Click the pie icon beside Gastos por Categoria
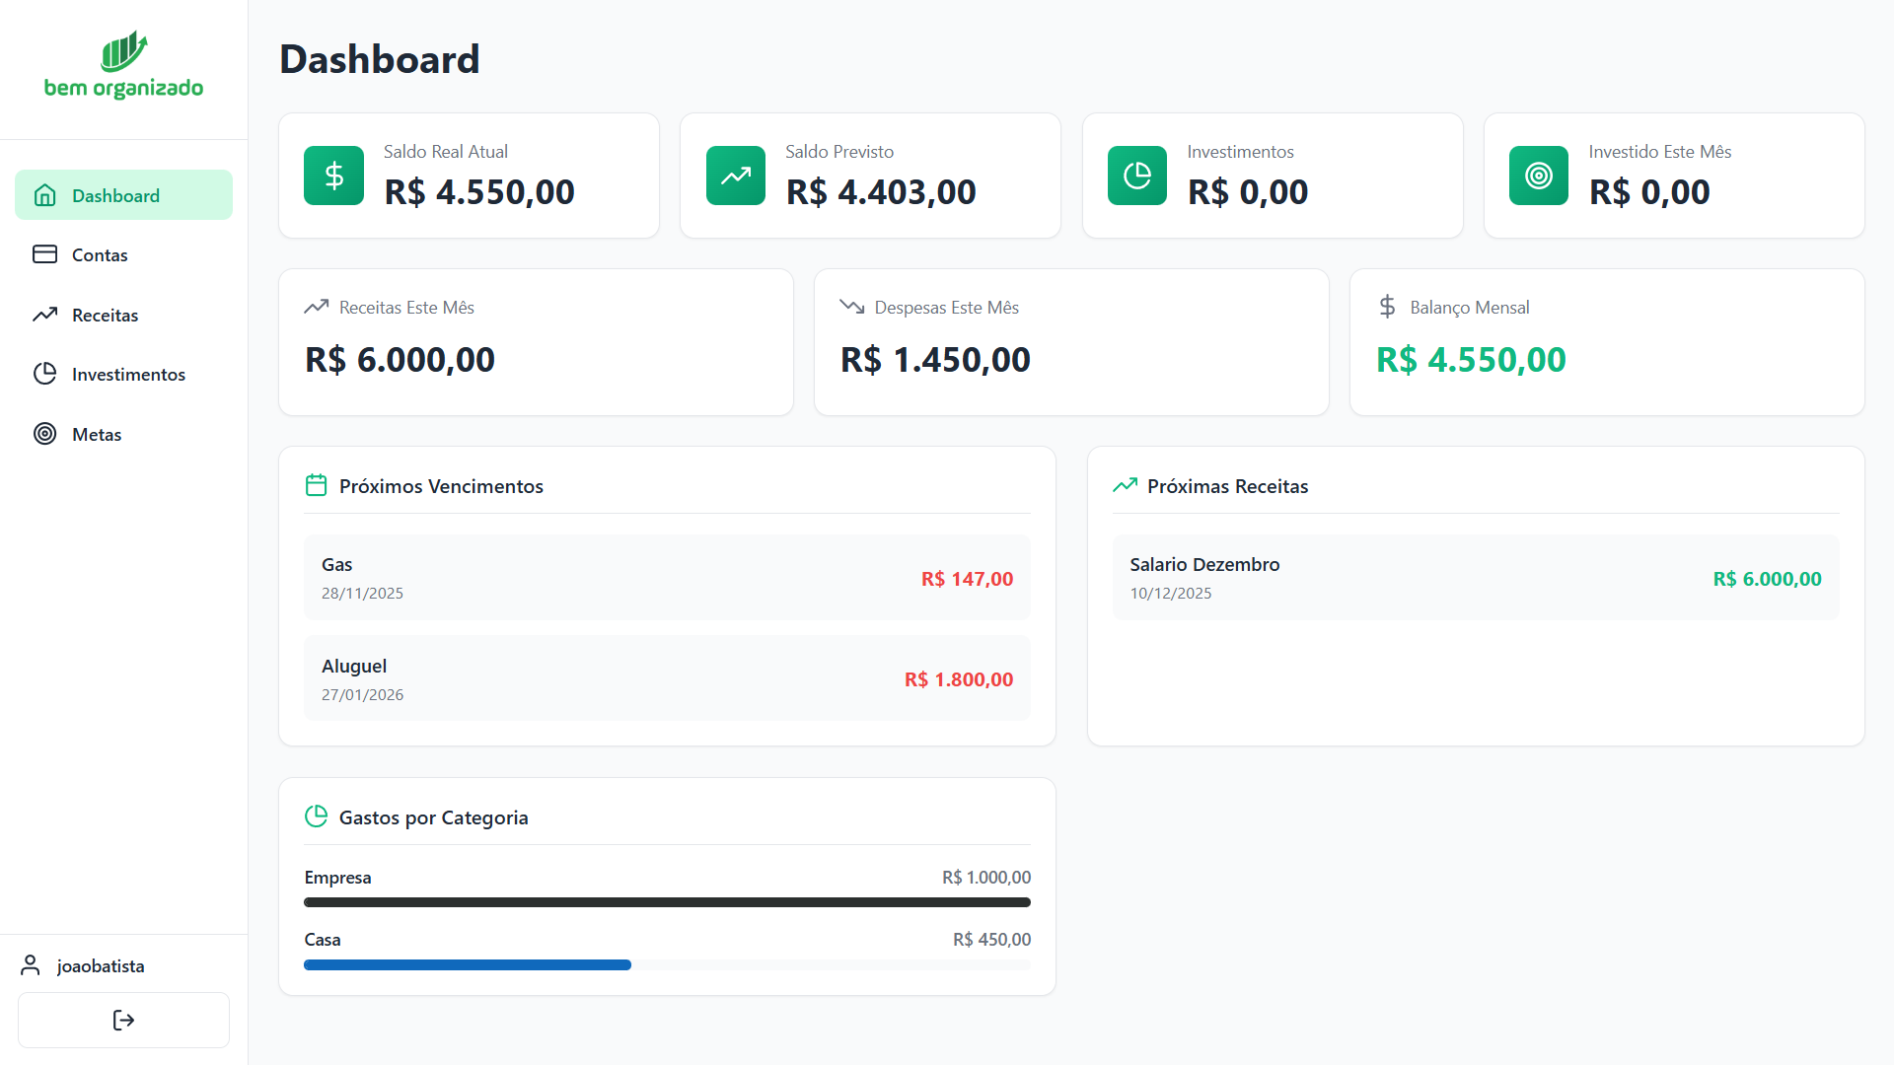 [x=316, y=816]
